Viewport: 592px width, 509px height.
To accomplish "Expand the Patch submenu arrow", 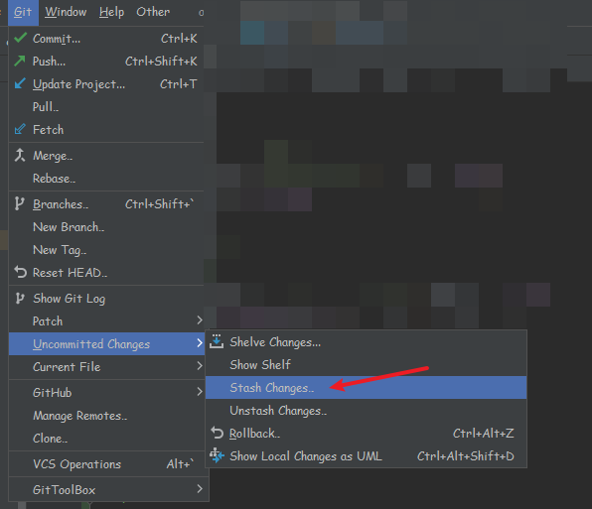I will pos(200,320).
